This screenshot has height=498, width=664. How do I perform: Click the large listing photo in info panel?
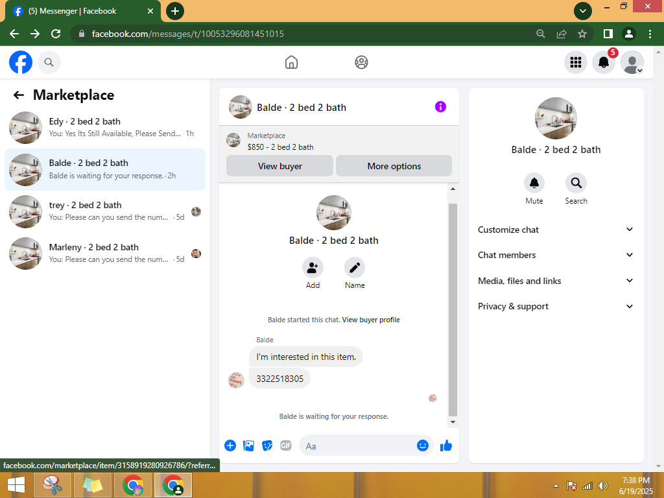click(x=556, y=118)
